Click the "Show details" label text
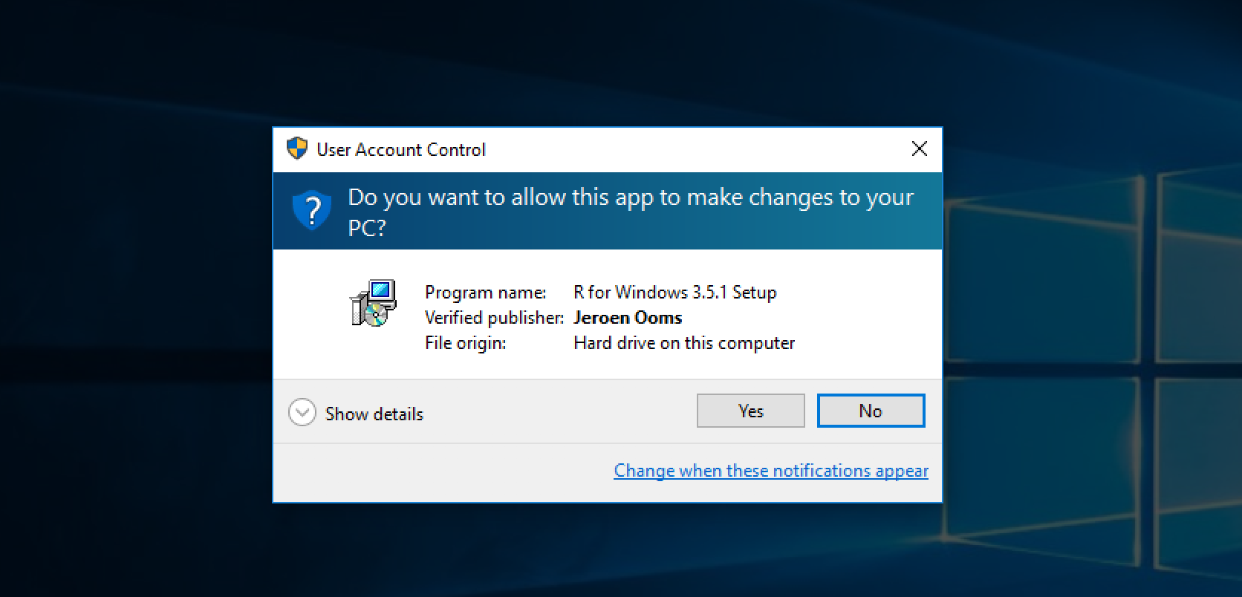The width and height of the screenshot is (1242, 597). pyautogui.click(x=374, y=414)
